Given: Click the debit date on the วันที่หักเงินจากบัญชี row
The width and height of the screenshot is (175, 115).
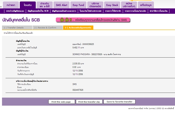Looking at the screenshot, I should [x=78, y=74].
